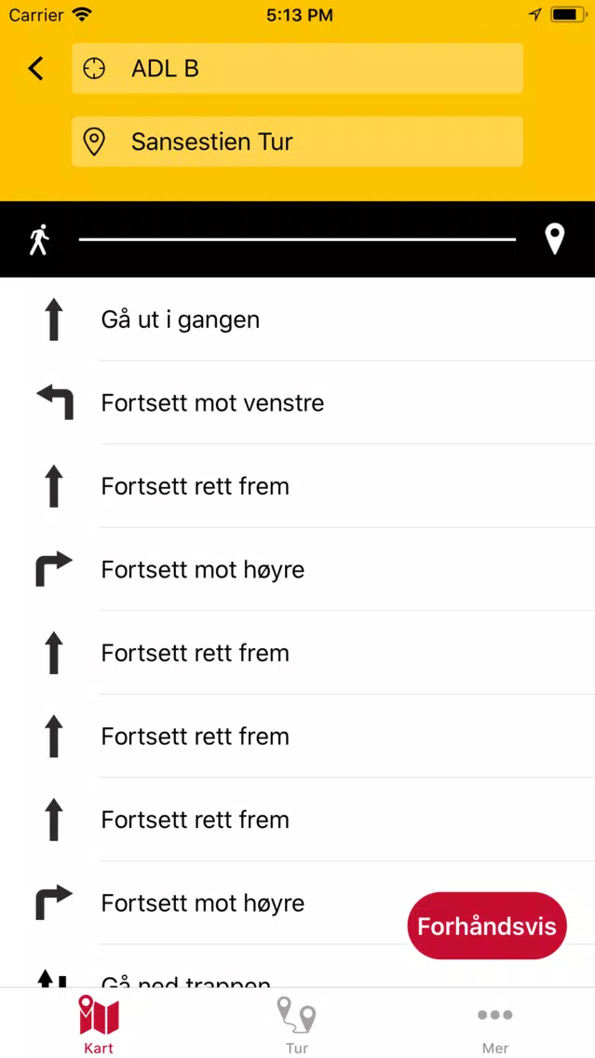The height and width of the screenshot is (1058, 595).
Task: Tap the first right-turn arrow for Fortsett mot høyre
Action: (54, 569)
